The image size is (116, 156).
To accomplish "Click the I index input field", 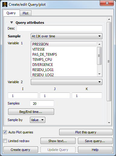I will point(23,95).
